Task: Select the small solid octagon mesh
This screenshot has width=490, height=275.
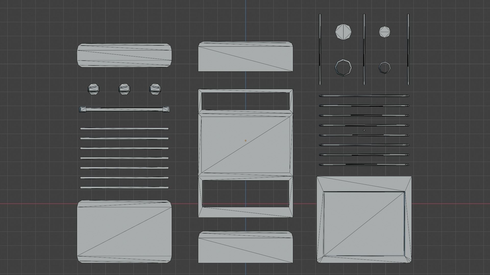Action: (385, 32)
